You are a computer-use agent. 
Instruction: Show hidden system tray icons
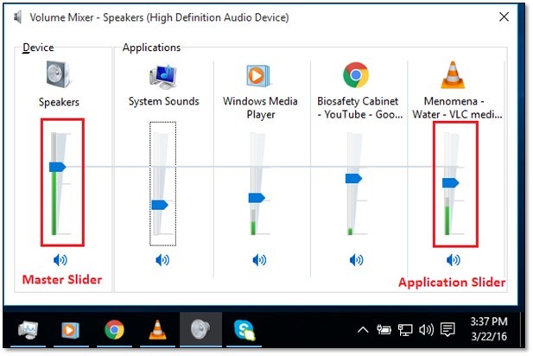coord(364,329)
